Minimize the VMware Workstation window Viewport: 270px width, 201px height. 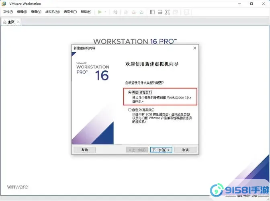239,4
